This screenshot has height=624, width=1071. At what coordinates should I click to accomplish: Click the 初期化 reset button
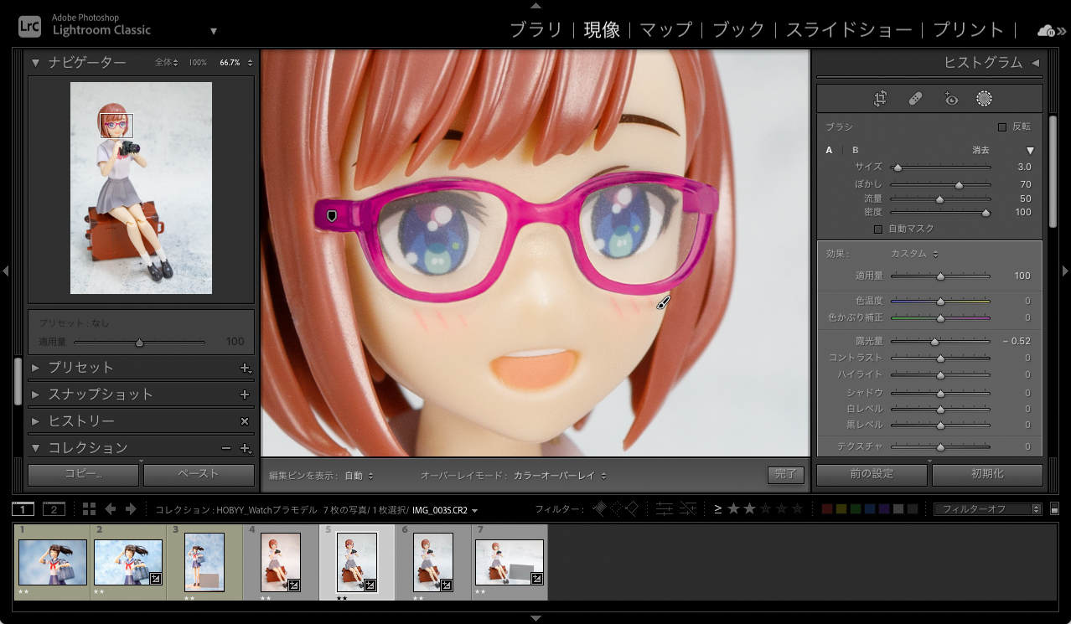coord(987,474)
